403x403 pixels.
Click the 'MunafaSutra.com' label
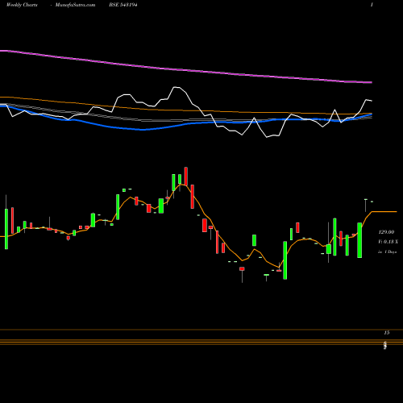pyautogui.click(x=75, y=5)
